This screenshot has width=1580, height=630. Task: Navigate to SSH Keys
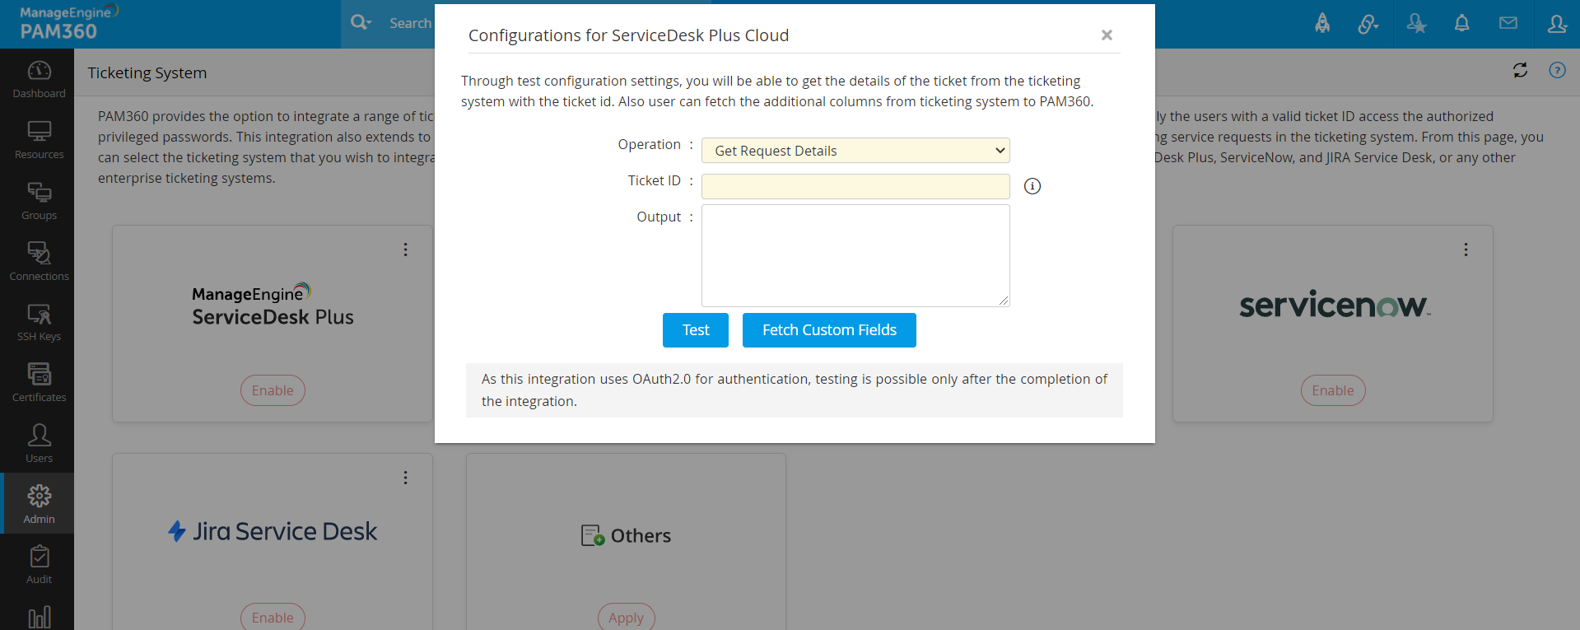pyautogui.click(x=39, y=322)
